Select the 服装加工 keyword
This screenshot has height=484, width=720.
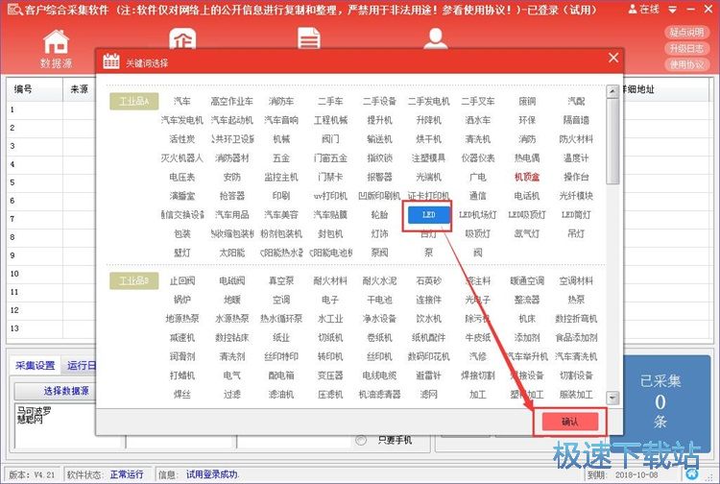coord(576,394)
